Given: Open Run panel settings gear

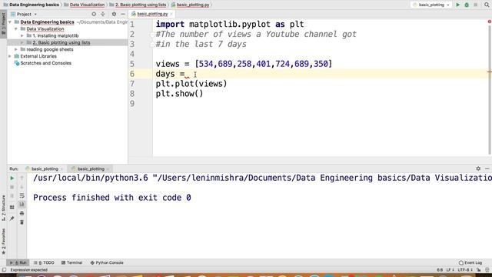Looking at the screenshot, I should (478, 169).
